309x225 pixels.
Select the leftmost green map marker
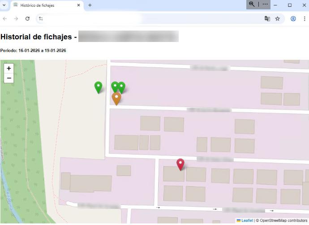[x=98, y=87]
